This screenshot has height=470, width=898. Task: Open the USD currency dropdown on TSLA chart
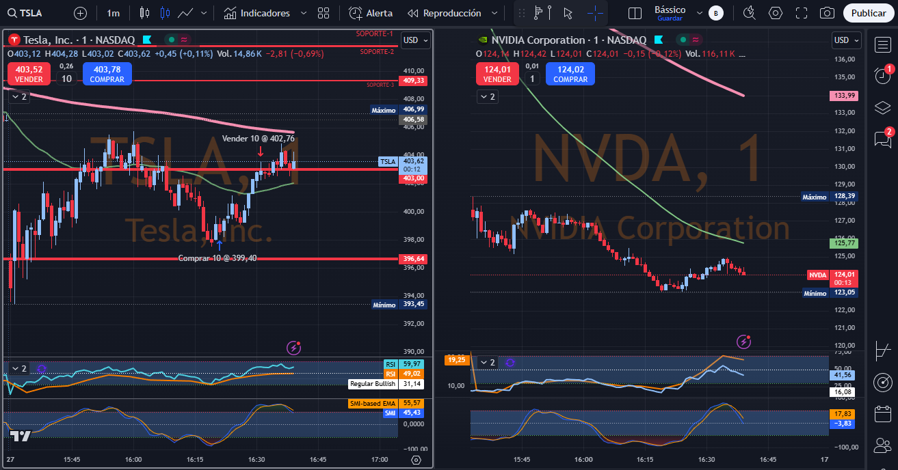click(x=415, y=40)
